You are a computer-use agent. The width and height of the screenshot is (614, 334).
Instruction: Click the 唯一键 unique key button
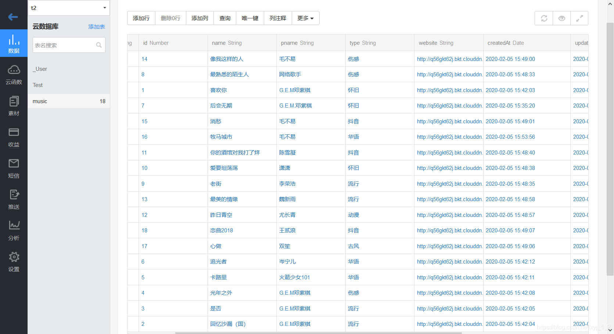pos(250,18)
